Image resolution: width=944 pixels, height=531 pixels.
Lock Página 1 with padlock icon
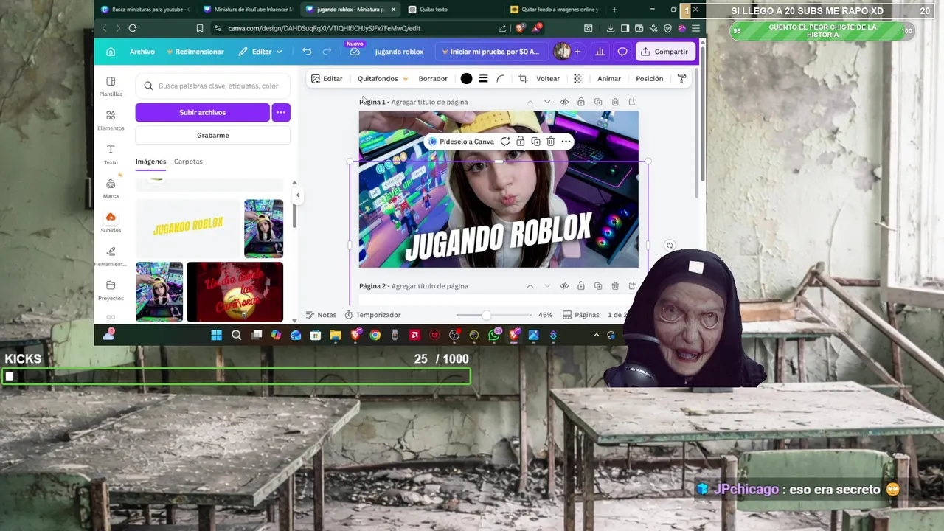click(581, 102)
